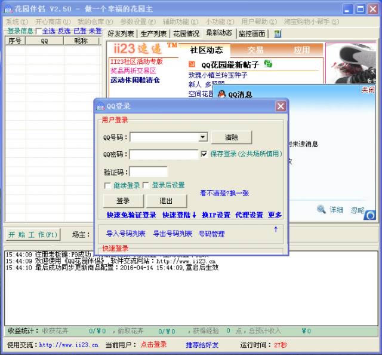Switch to the 监控画面 tab
Screen dimensions: 382x355
click(x=252, y=33)
